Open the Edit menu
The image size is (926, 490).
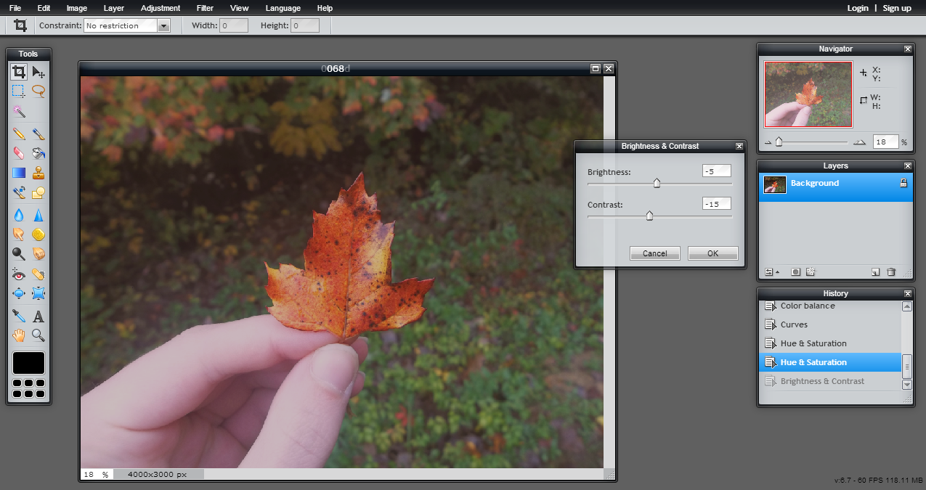[44, 8]
